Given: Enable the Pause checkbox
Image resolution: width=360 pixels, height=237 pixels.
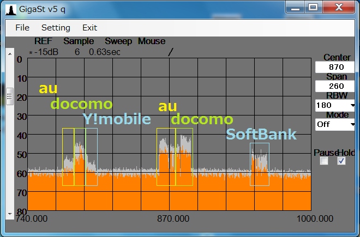Looking at the screenshot, I should click(324, 161).
